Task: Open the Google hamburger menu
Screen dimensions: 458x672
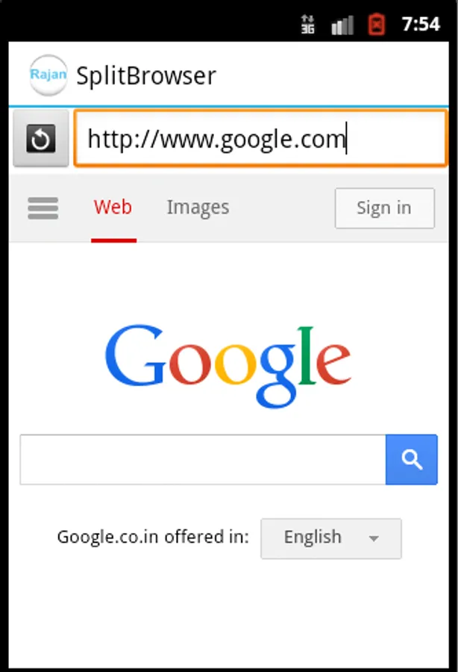Action: (x=43, y=208)
